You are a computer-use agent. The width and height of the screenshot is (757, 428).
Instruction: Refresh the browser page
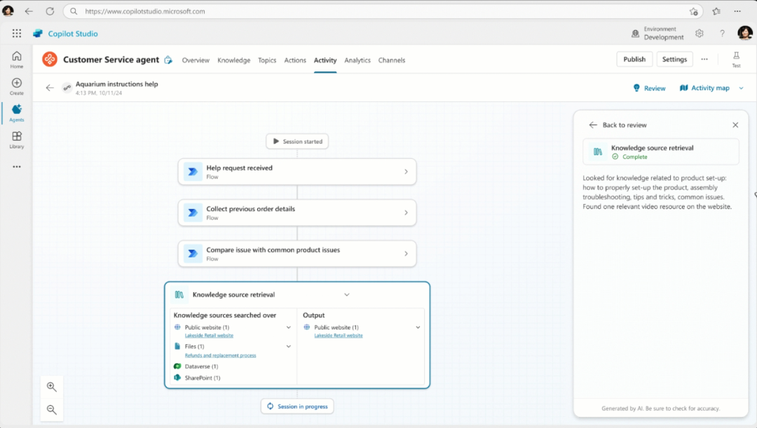click(x=50, y=11)
